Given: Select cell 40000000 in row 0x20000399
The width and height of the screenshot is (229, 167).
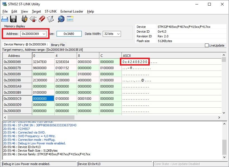Looking at the screenshot, I should coord(88,80).
